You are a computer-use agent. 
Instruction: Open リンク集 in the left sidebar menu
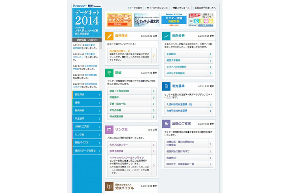click(87, 135)
